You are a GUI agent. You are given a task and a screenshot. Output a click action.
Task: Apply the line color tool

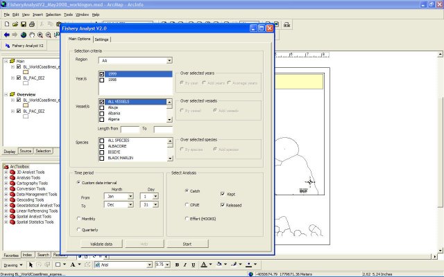click(x=234, y=265)
